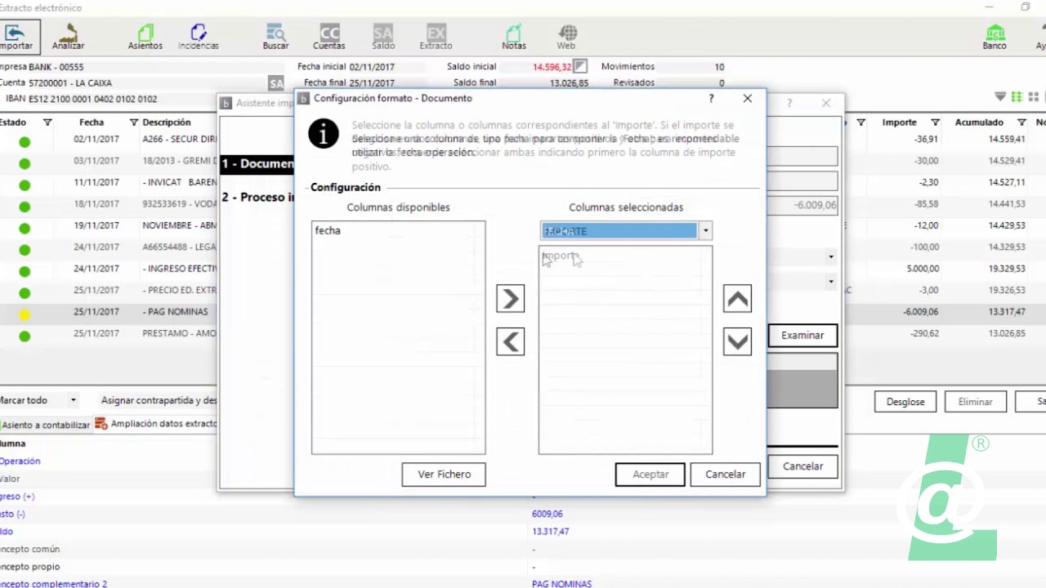Image resolution: width=1046 pixels, height=588 pixels.
Task: Open the Cuentas toolbar icon
Action: coord(329,37)
